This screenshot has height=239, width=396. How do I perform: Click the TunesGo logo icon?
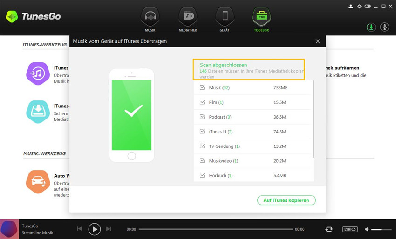(12, 17)
